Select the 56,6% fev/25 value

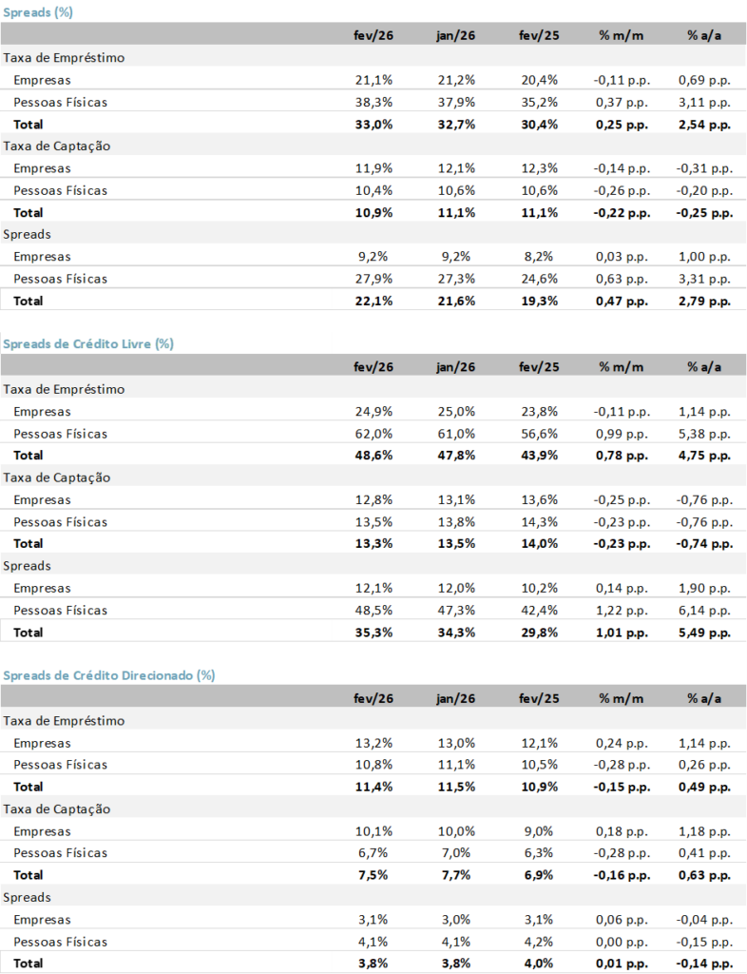coord(538,434)
